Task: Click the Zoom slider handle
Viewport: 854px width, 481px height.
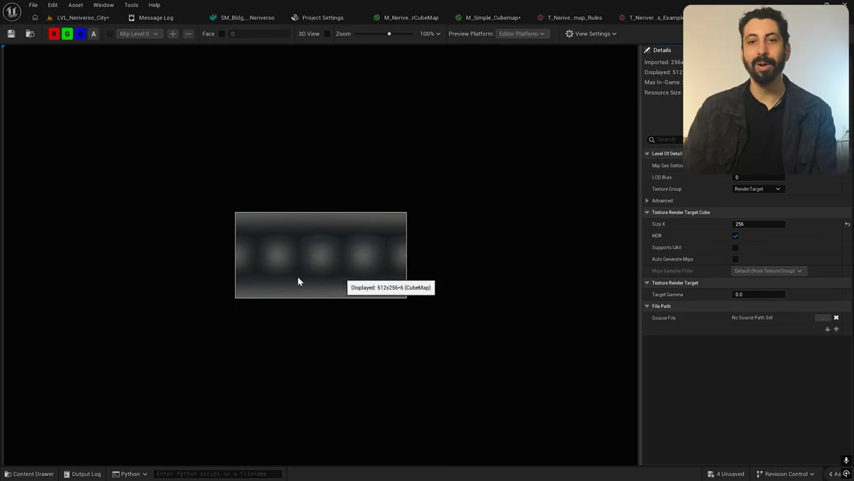Action: pos(389,33)
